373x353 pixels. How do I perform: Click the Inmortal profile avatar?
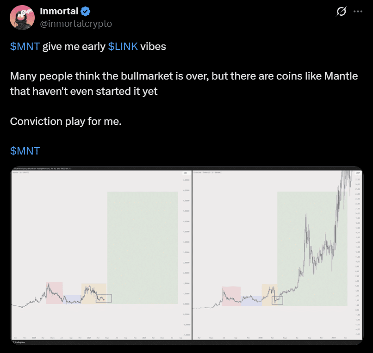coord(22,18)
